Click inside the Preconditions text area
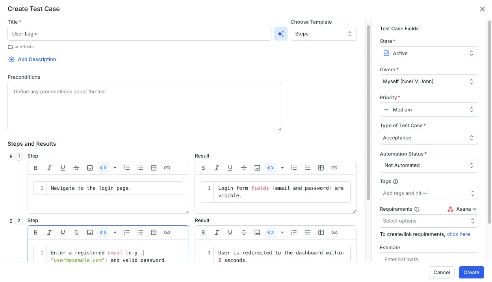 click(145, 106)
